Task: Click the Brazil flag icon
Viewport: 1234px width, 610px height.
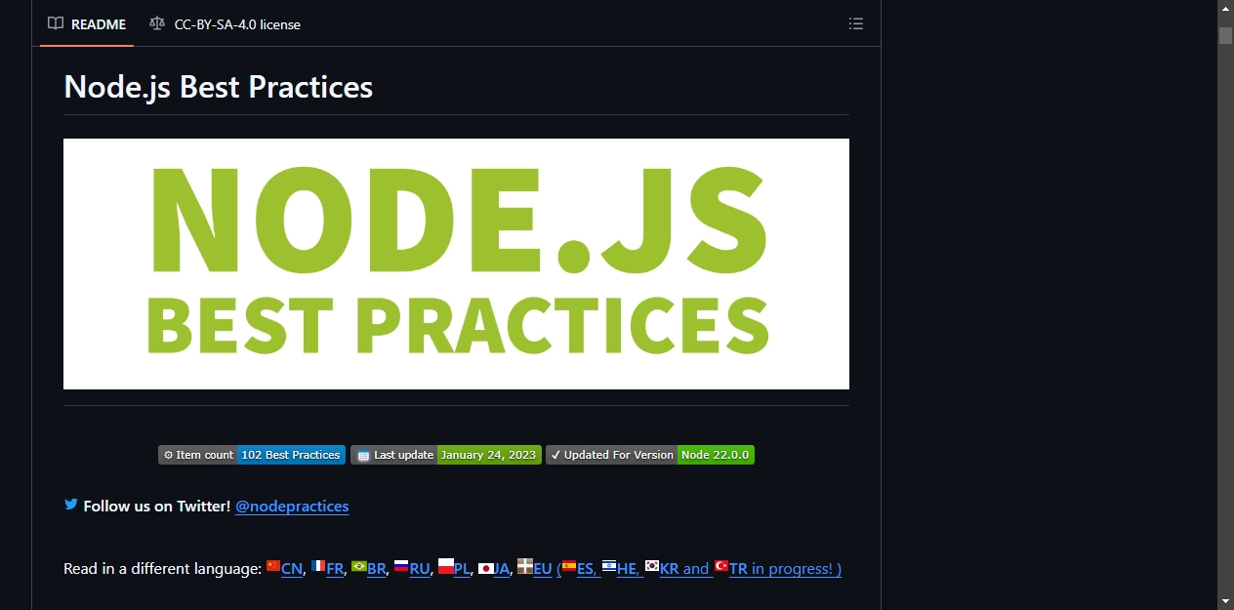Action: pyautogui.click(x=359, y=566)
